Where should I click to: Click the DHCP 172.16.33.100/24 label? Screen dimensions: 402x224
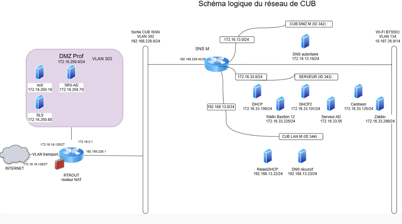[257, 107]
